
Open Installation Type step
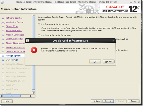click(x=13, y=31)
